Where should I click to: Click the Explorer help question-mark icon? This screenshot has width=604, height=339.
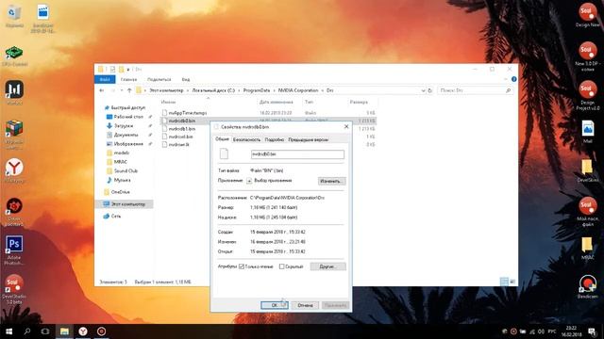click(513, 79)
